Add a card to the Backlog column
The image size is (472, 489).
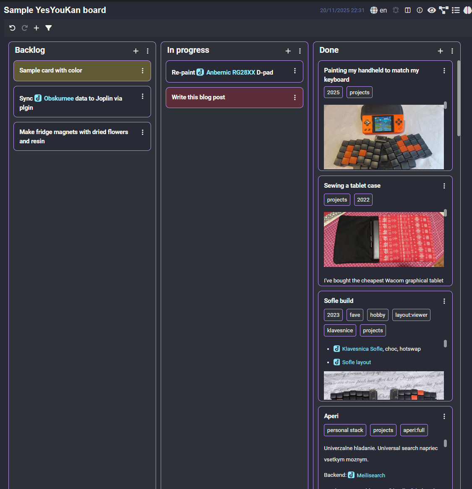coord(136,51)
